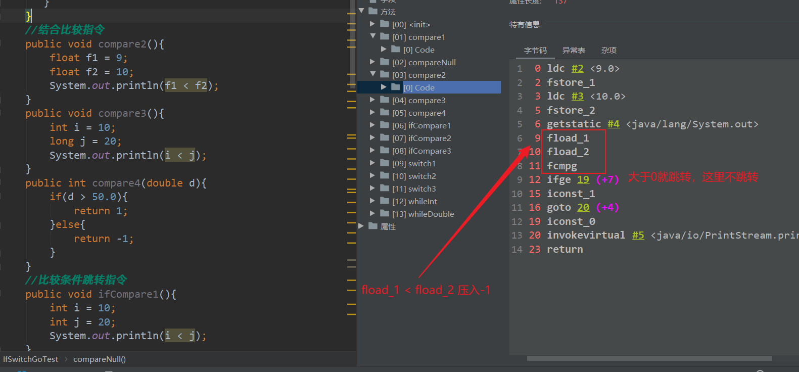Screen dimensions: 799x372
Task: Click the folder icon of [00] <init>
Action: [x=385, y=24]
